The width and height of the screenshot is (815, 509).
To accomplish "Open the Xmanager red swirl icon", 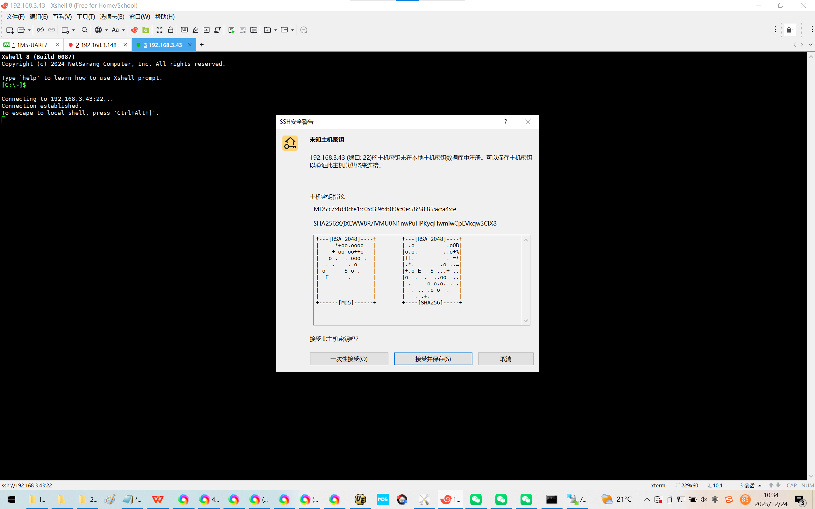I will [x=134, y=30].
